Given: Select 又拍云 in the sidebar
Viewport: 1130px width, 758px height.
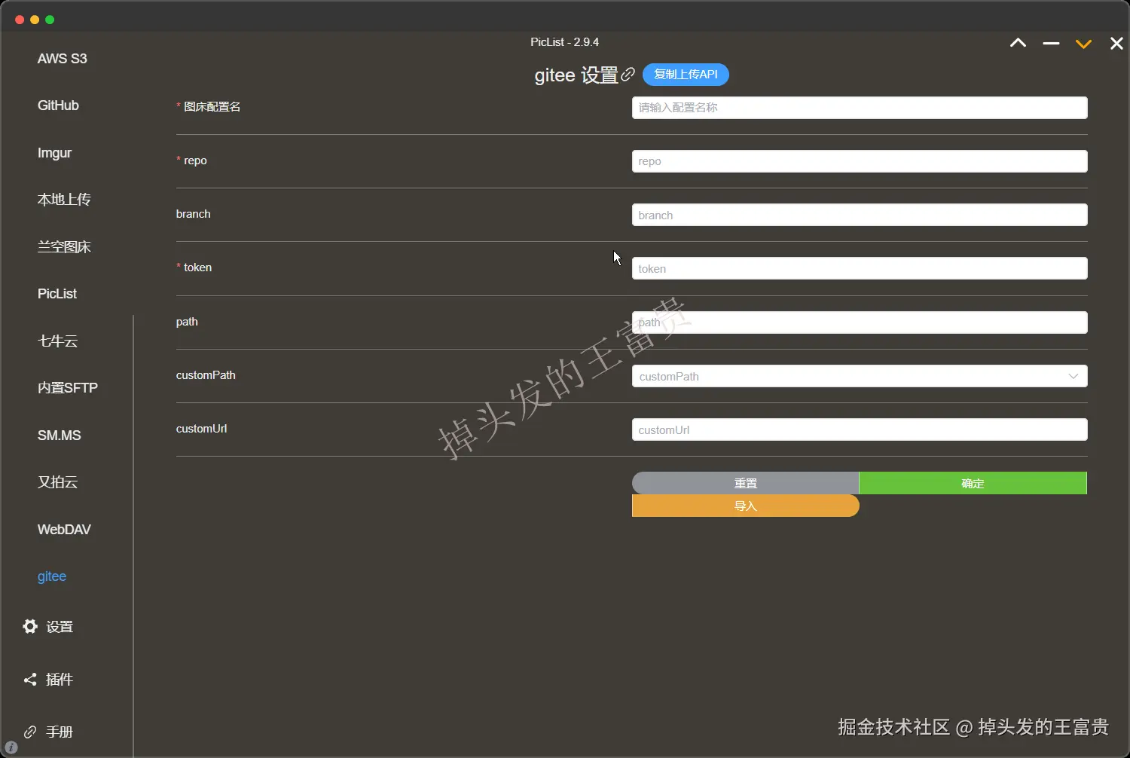Looking at the screenshot, I should (58, 482).
